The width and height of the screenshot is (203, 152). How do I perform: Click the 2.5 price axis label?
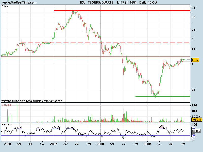point(194,30)
